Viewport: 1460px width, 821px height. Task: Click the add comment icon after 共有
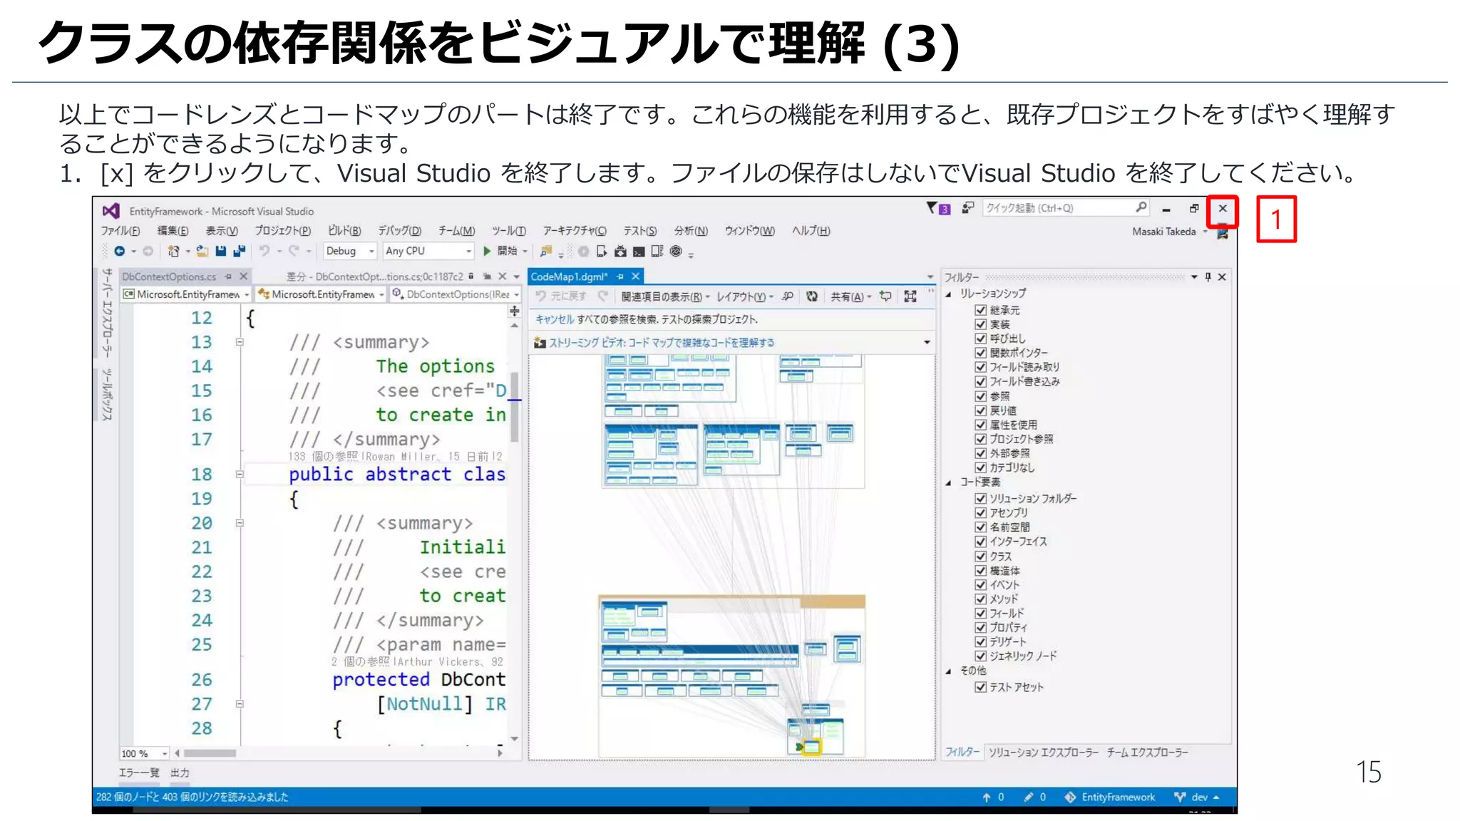coord(886,296)
